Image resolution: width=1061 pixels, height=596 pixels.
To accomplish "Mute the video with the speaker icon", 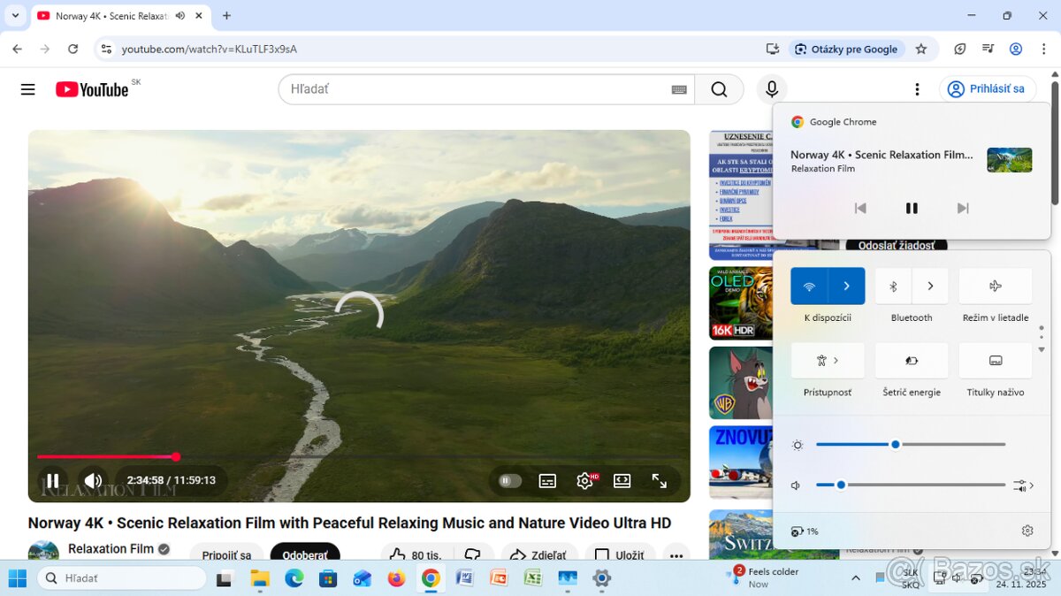I will tap(93, 481).
